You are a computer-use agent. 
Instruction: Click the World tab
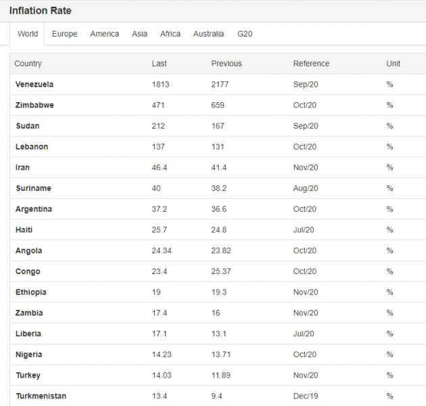(x=28, y=34)
